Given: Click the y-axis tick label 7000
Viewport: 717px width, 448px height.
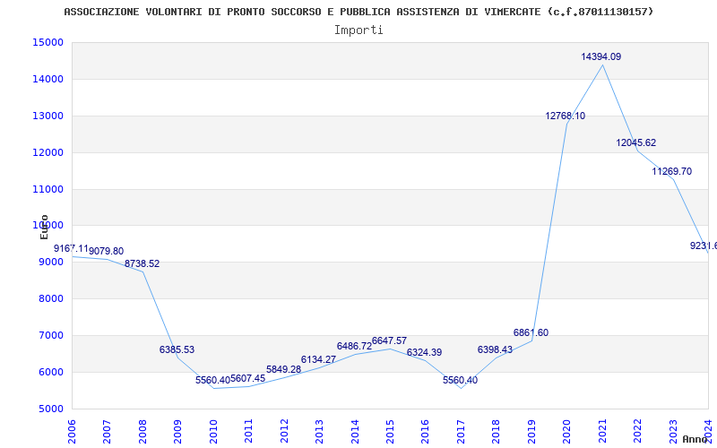Looking at the screenshot, I should 50,335.
